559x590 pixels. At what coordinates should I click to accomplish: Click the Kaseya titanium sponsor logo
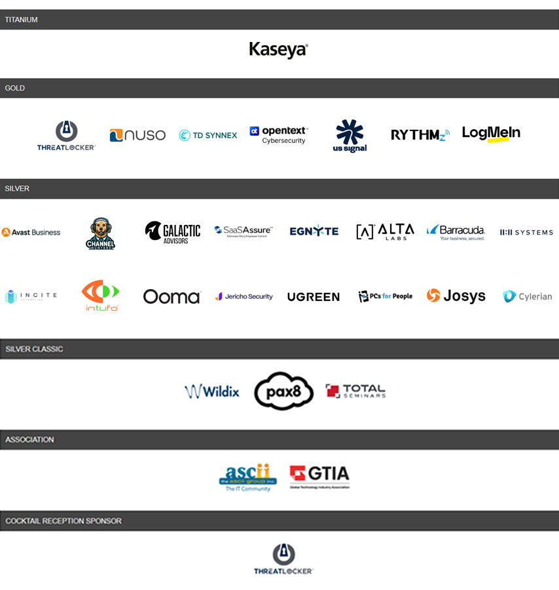tap(278, 50)
